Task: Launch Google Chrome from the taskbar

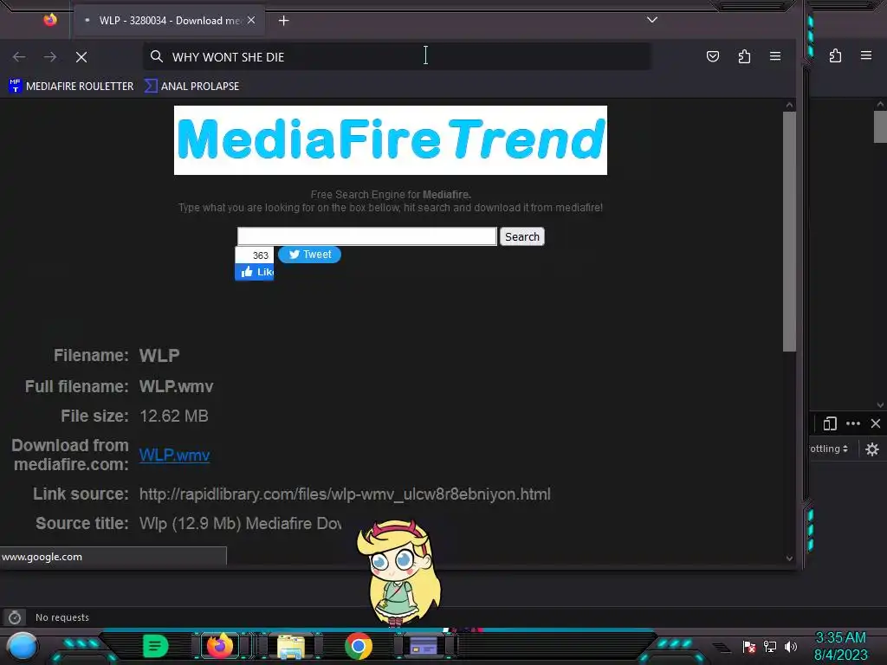Action: pos(358,646)
